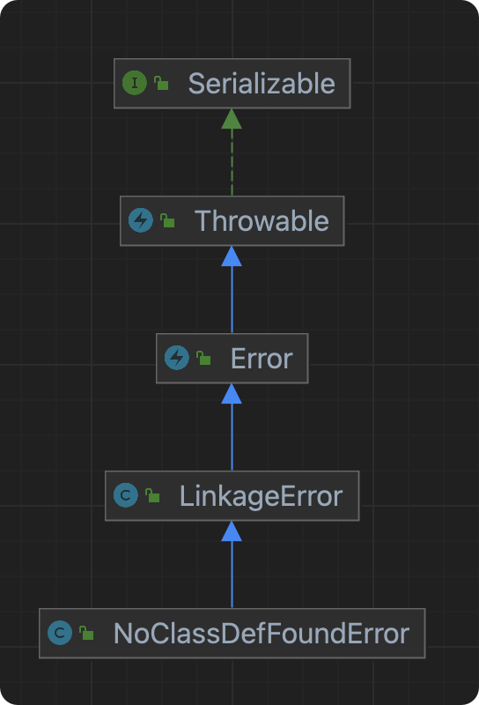The height and width of the screenshot is (705, 479).
Task: Select the NoClassDefFoundError node label
Action: pyautogui.click(x=262, y=634)
